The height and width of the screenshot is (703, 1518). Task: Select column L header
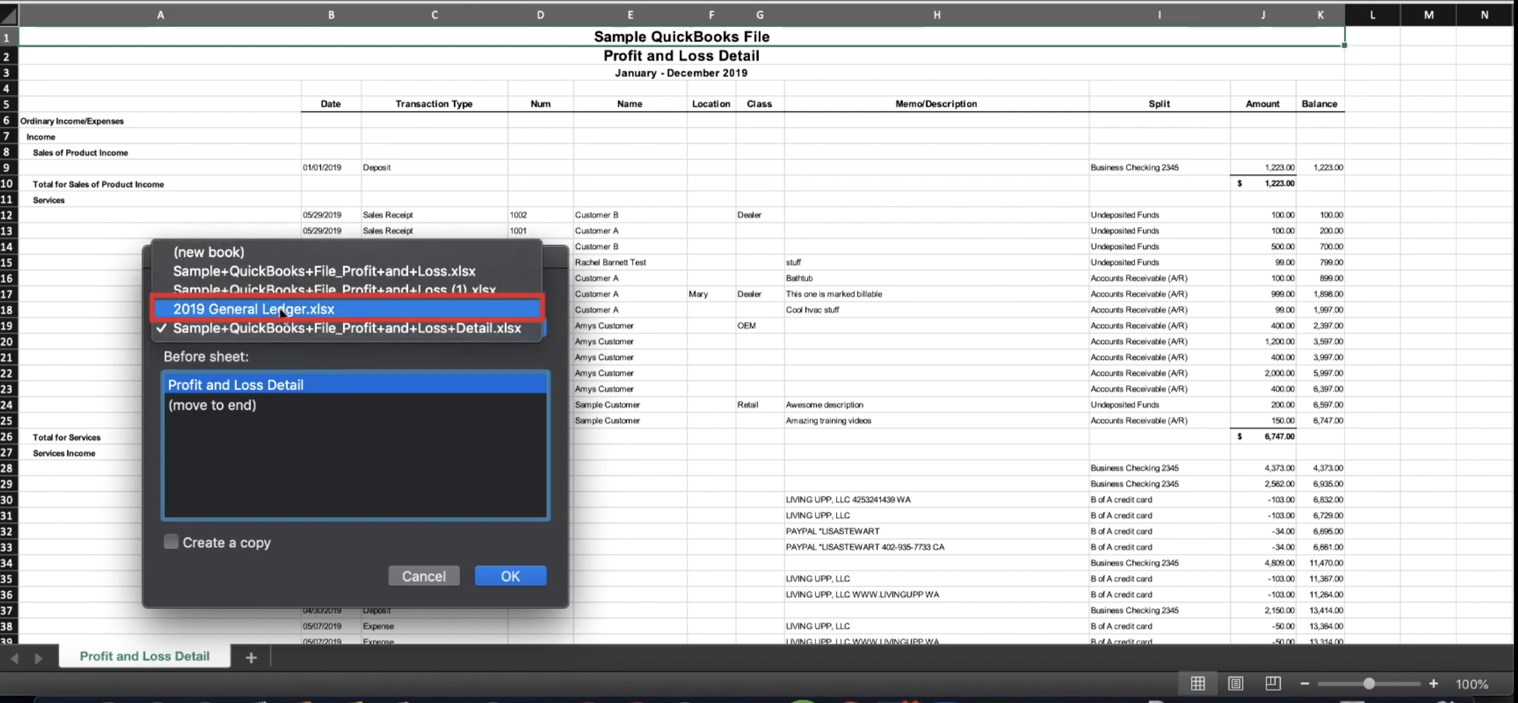pyautogui.click(x=1373, y=15)
